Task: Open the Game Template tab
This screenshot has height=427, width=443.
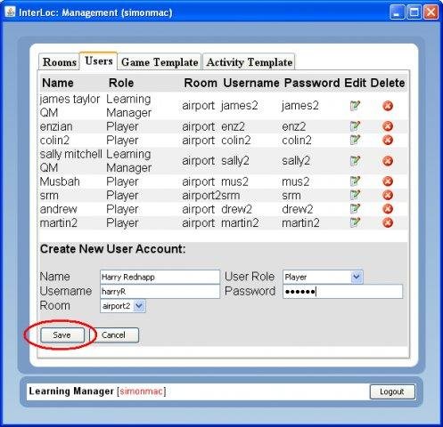Action: (160, 62)
